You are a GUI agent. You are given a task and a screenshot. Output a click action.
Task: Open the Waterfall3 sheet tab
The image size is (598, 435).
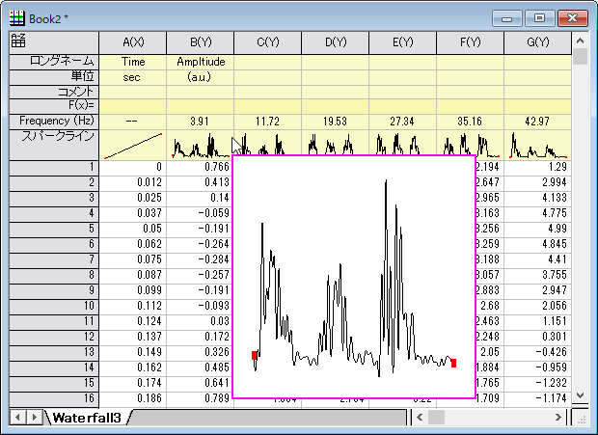87,418
